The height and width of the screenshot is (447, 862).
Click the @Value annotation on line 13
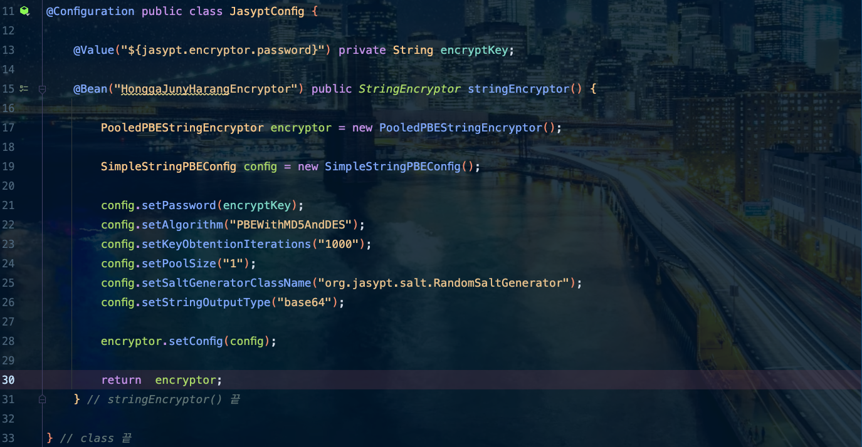[x=94, y=50]
